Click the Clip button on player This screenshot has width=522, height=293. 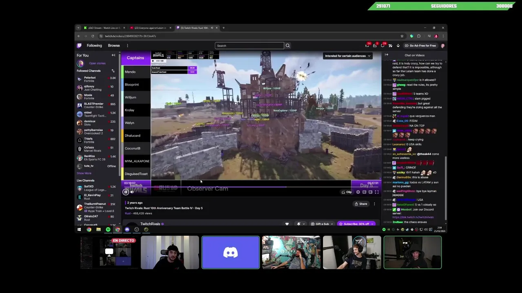pyautogui.click(x=347, y=192)
